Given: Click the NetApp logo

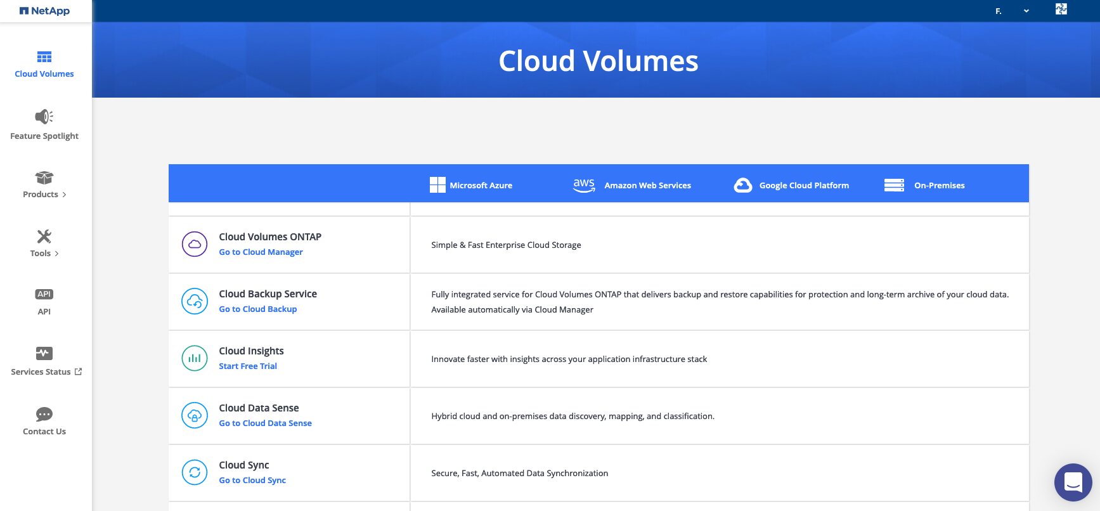Looking at the screenshot, I should click(x=44, y=11).
